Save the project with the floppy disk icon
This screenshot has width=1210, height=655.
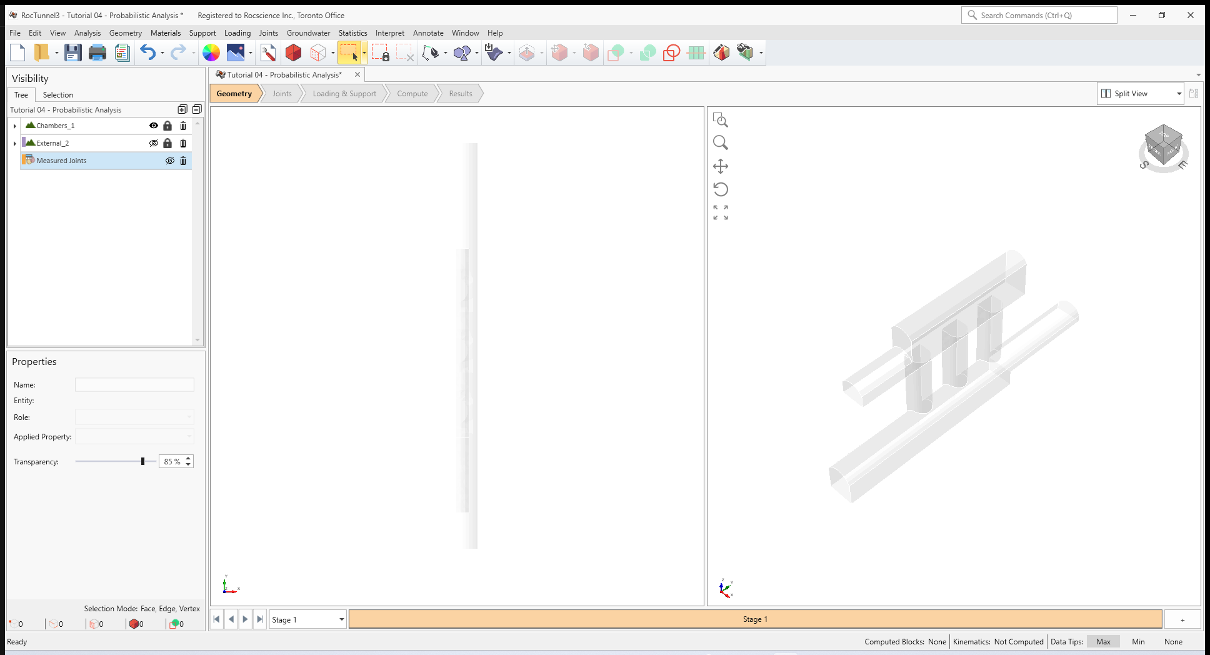[x=73, y=53]
